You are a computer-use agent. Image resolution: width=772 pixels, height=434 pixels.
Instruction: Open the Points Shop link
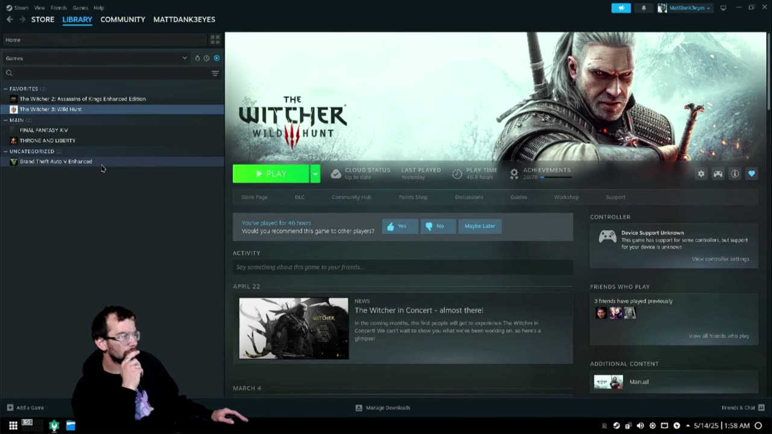413,197
